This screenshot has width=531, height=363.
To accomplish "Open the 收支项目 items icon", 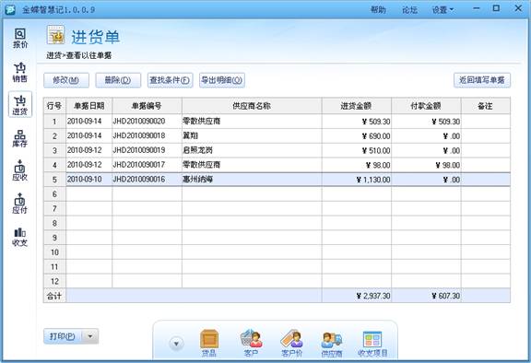I will tap(372, 344).
